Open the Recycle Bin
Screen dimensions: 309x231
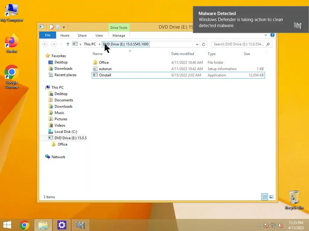coord(294,200)
